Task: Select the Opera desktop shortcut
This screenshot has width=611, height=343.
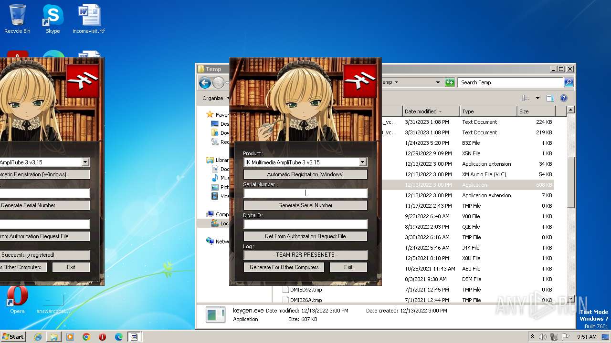Action: (x=17, y=300)
